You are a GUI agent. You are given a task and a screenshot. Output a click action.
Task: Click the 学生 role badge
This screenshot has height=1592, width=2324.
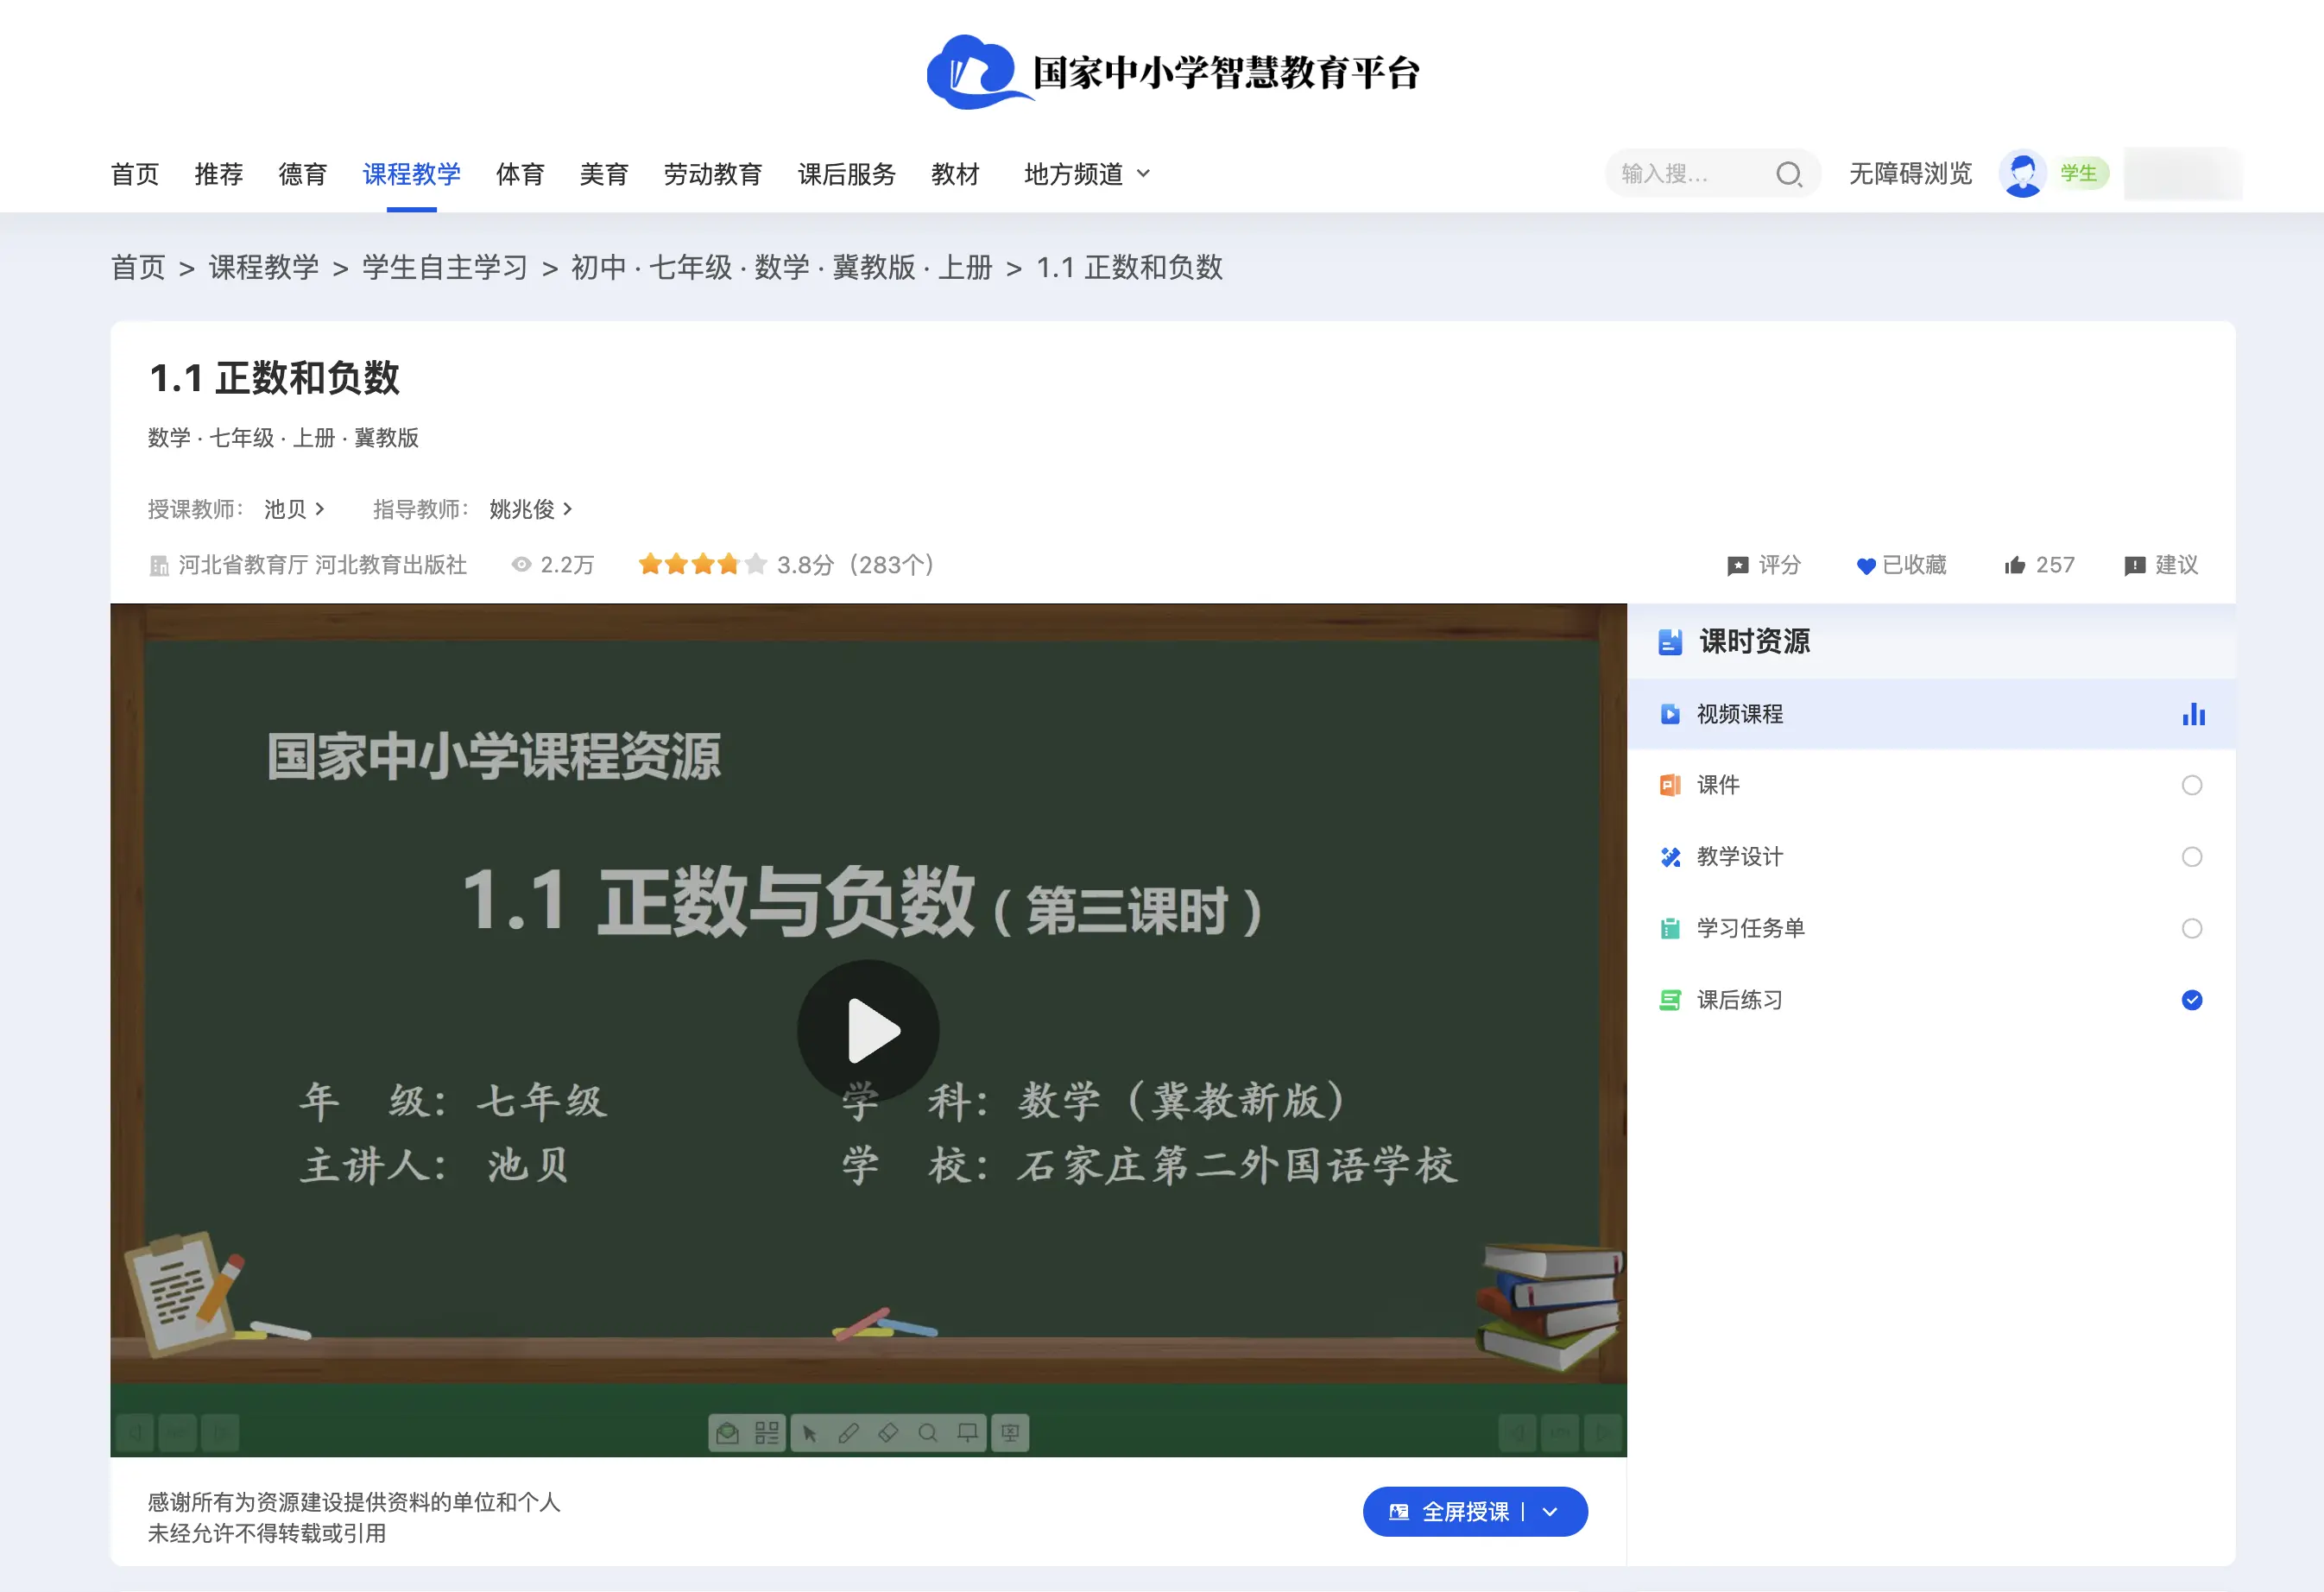[x=2078, y=174]
